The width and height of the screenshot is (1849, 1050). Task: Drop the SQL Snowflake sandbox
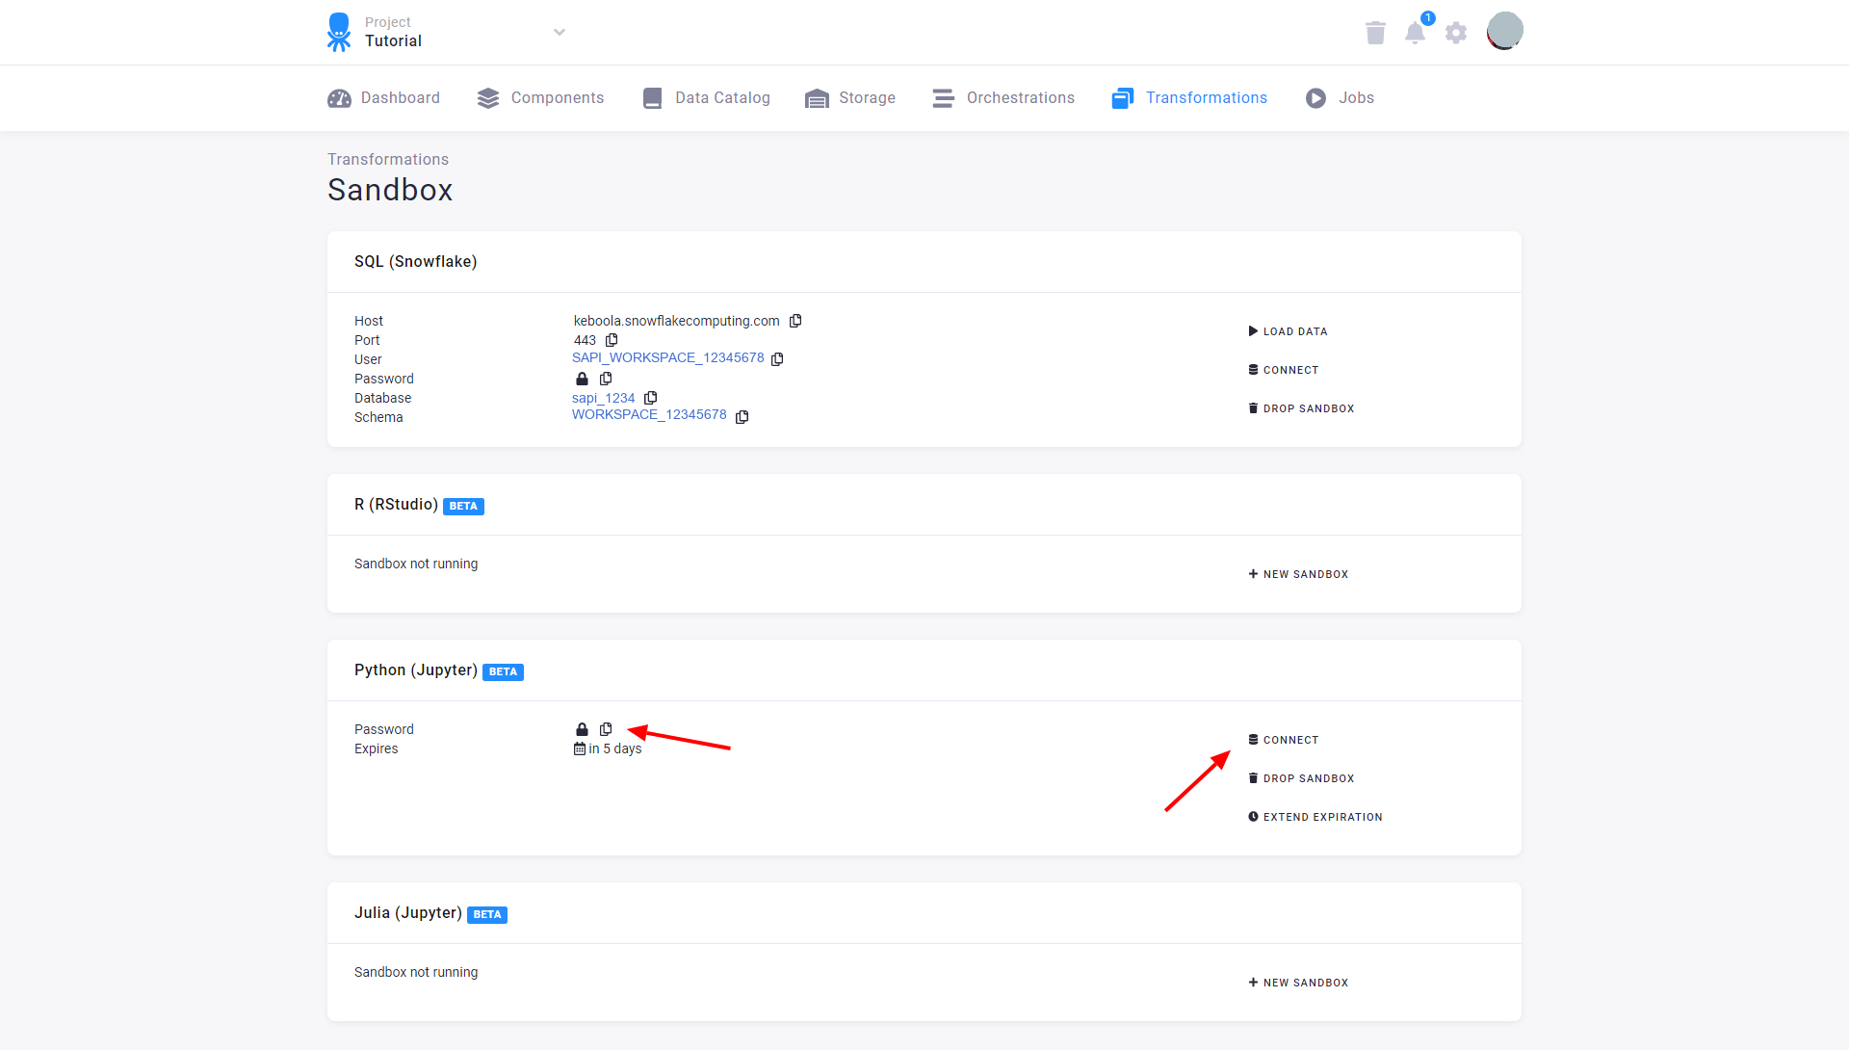[1301, 408]
